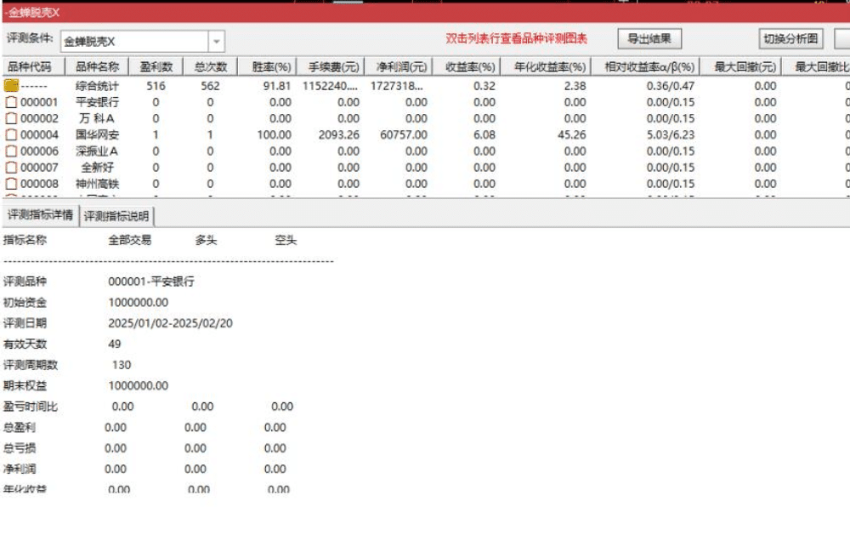This screenshot has height=541, width=850.
Task: Select the 万 科A row name
Action: [97, 118]
